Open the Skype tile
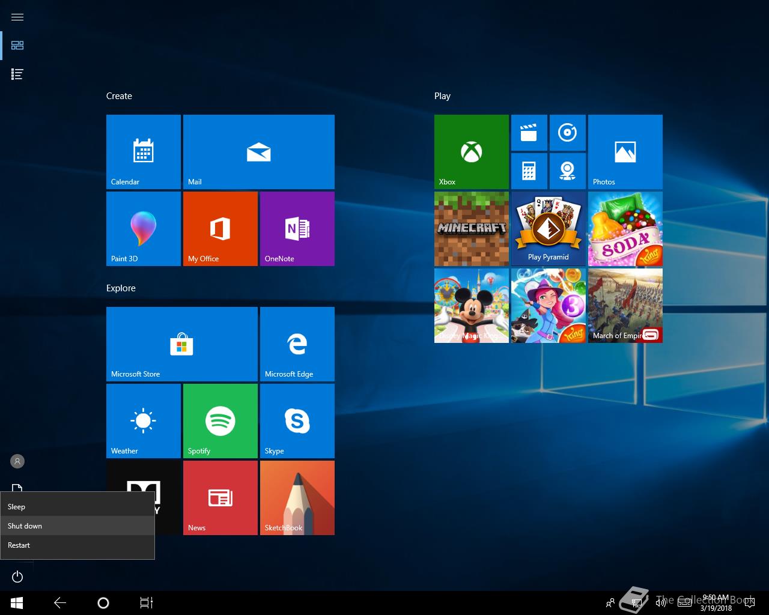Image resolution: width=769 pixels, height=615 pixels. tap(297, 421)
